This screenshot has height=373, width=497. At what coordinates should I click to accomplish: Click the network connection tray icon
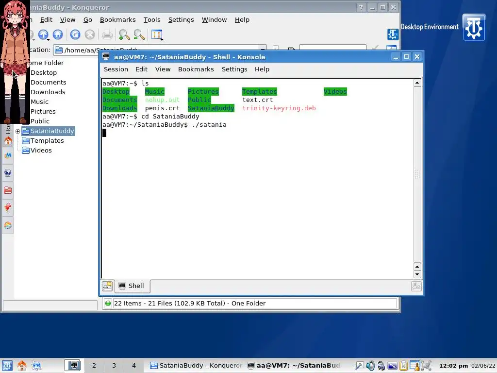tap(426, 366)
